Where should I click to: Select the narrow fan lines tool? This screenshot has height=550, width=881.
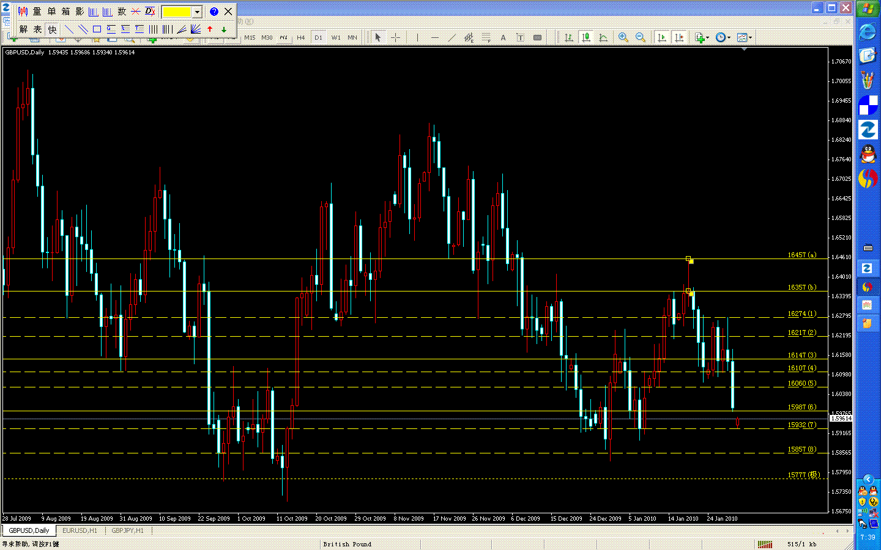pyautogui.click(x=182, y=29)
